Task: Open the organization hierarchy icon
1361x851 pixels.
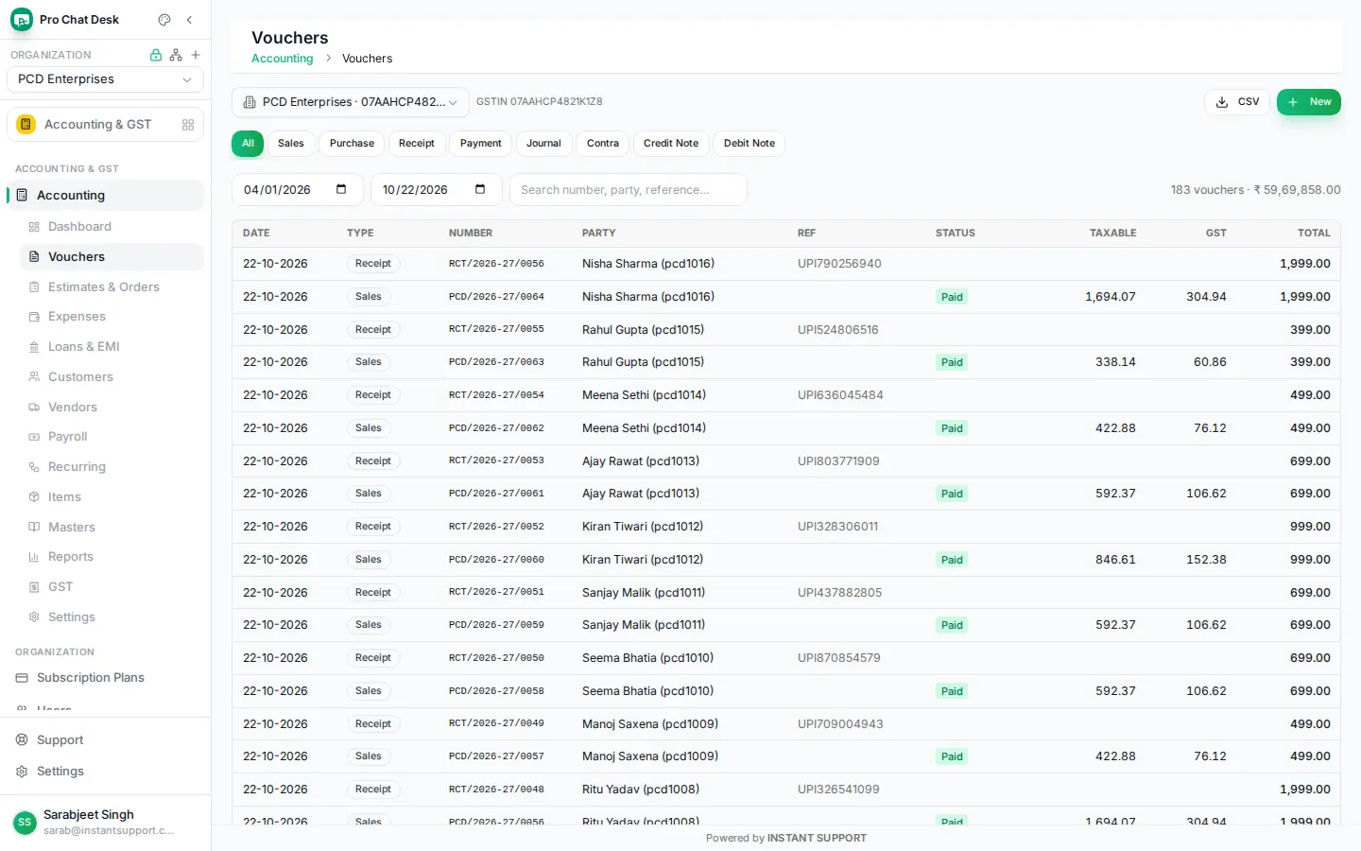Action: coord(176,55)
